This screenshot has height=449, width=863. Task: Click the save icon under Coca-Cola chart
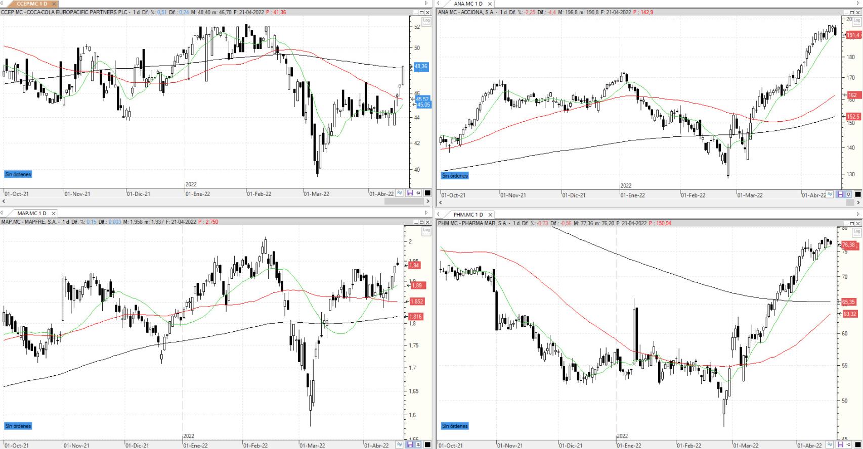[x=410, y=193]
